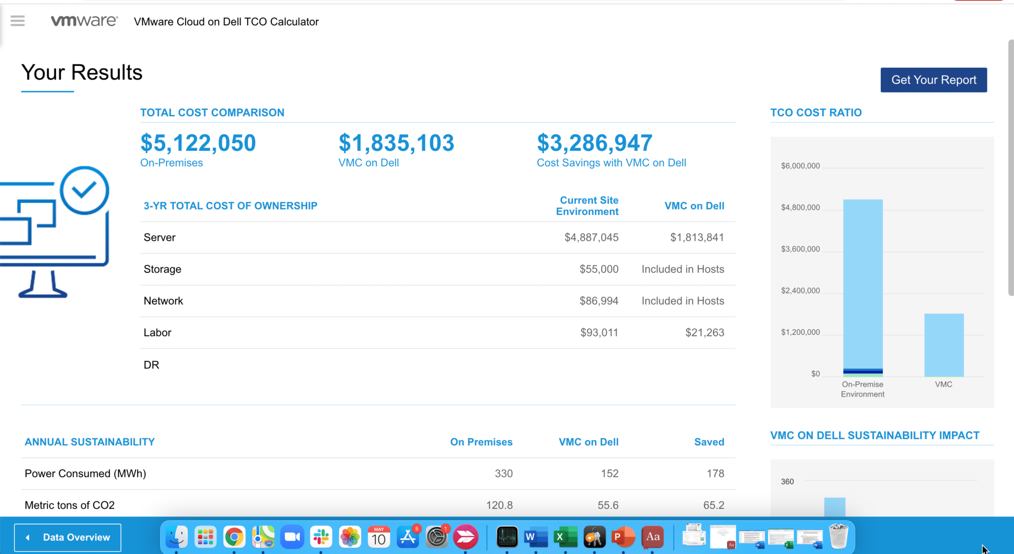Open System Preferences from the dock
Screen dimensions: 1014x554
point(437,537)
